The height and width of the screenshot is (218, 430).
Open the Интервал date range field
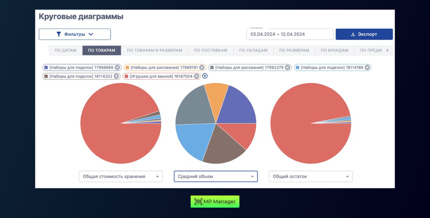pos(290,34)
